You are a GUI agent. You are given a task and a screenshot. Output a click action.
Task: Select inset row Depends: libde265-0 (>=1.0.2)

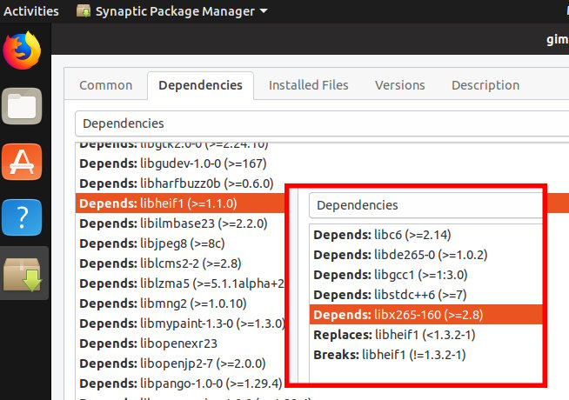426,255
